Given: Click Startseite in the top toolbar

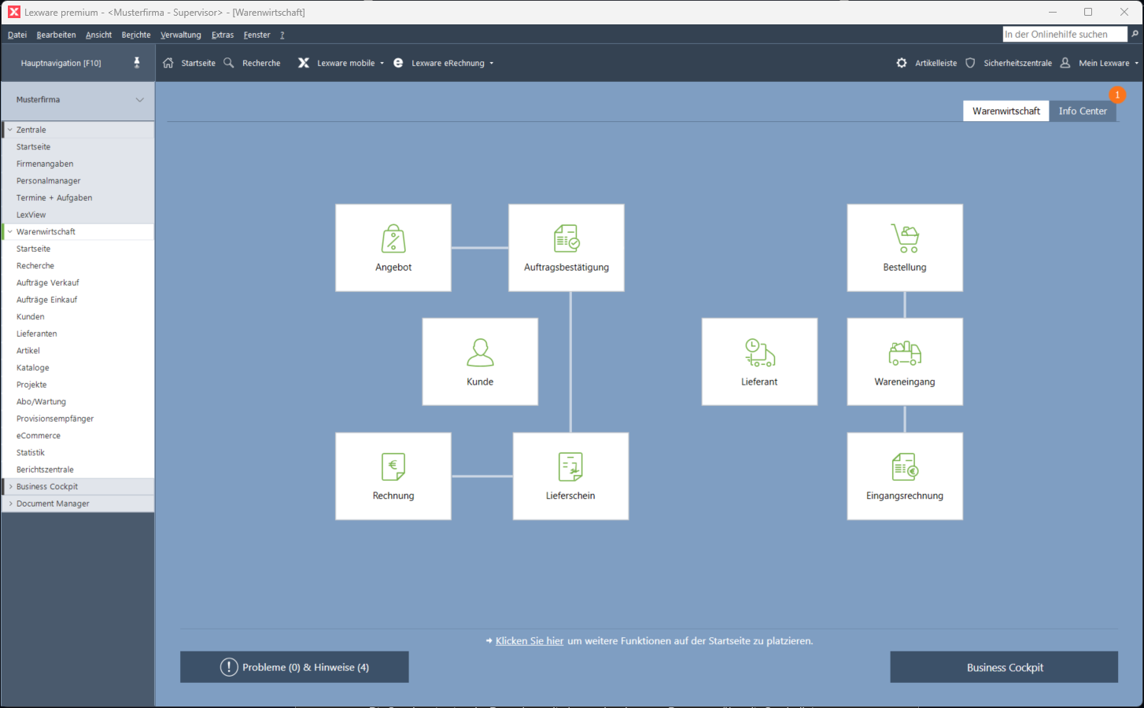Looking at the screenshot, I should click(198, 63).
